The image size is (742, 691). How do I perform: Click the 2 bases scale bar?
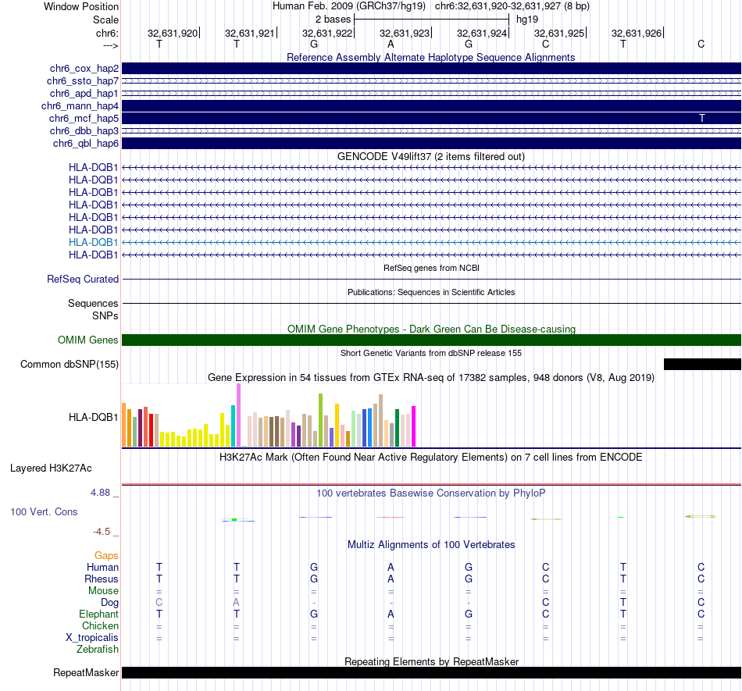coord(432,20)
